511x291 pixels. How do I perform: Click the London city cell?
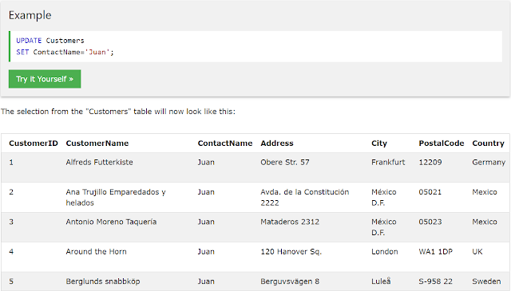tap(385, 252)
